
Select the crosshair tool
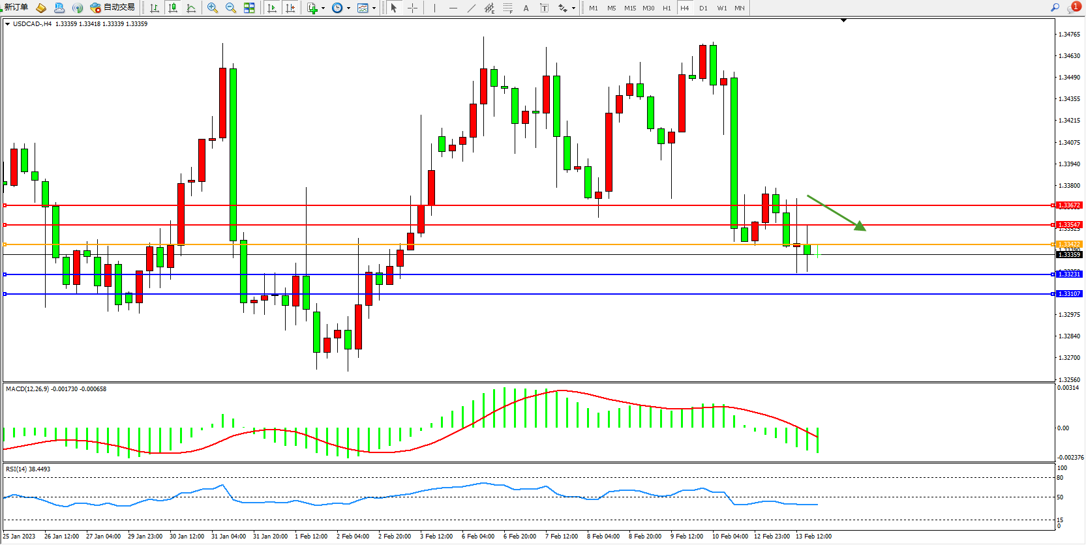[412, 8]
